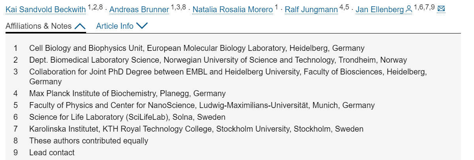Image resolution: width=474 pixels, height=160 pixels.
Task: Click affiliation superscript 4,5 after Jungmann
Action: [344, 7]
